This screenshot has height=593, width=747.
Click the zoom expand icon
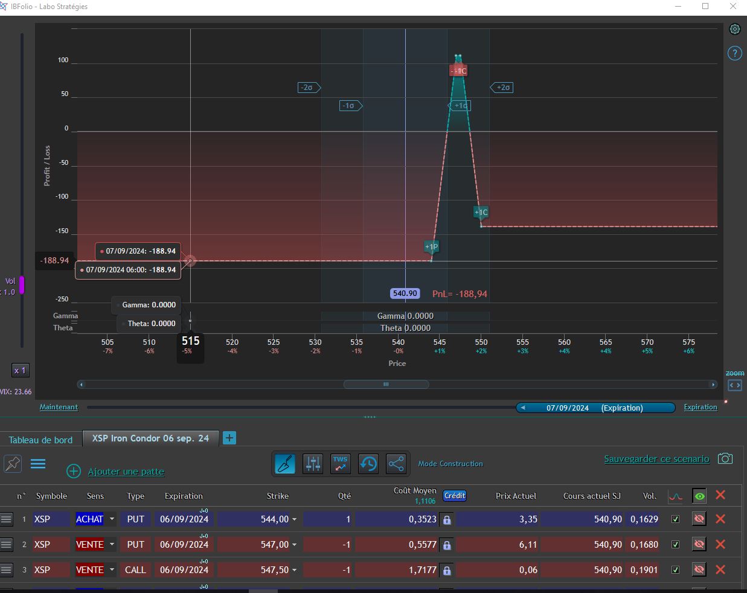coord(734,385)
